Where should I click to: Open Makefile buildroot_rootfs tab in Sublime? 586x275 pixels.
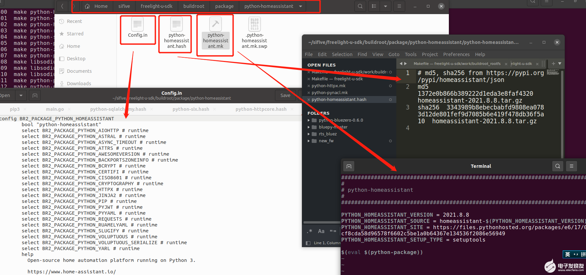pyautogui.click(x=457, y=64)
